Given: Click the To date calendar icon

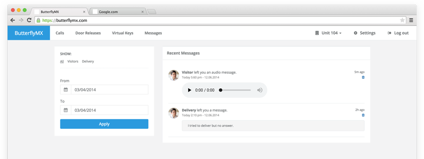Looking at the screenshot, I should (x=65, y=110).
